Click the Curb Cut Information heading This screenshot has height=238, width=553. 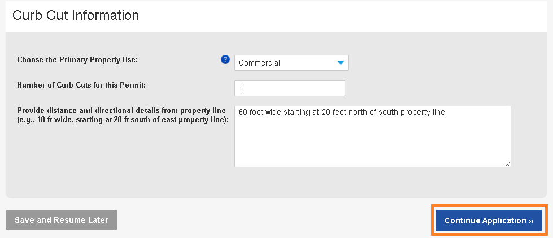click(x=76, y=15)
